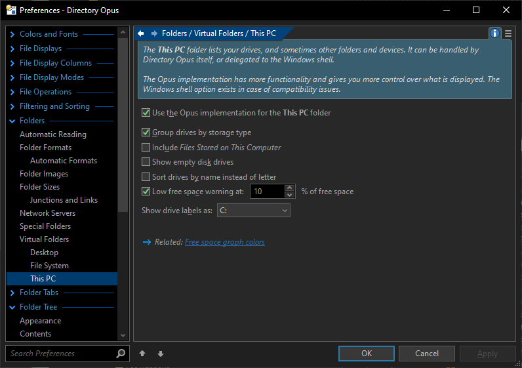Expand the File Display Modes category
This screenshot has height=368, width=522.
[x=12, y=77]
